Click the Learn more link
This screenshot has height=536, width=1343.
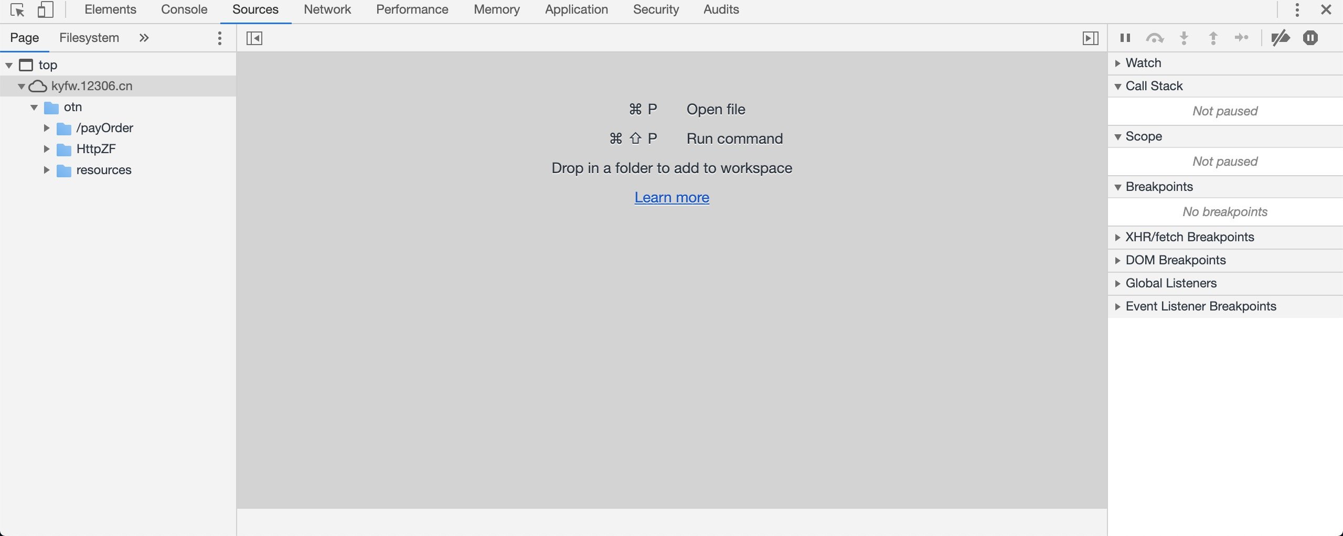point(671,197)
